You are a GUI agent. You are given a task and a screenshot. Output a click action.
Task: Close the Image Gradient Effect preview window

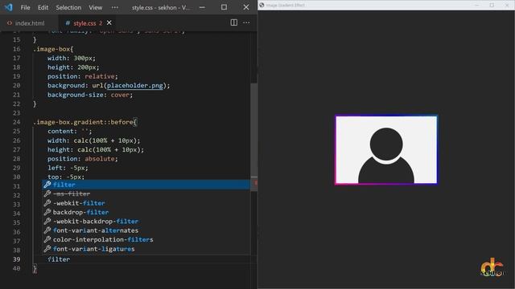coord(507,5)
